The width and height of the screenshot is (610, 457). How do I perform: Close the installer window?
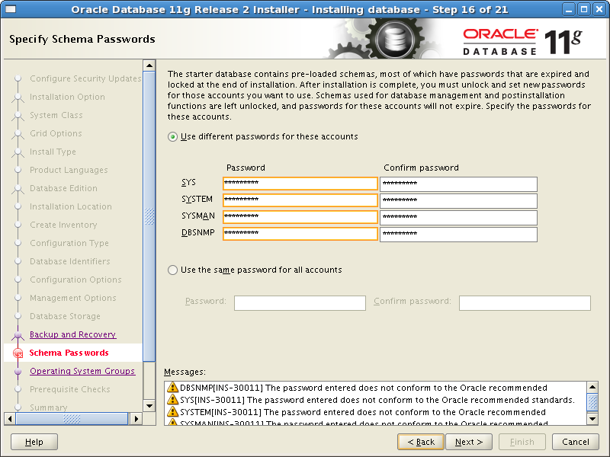tap(599, 9)
